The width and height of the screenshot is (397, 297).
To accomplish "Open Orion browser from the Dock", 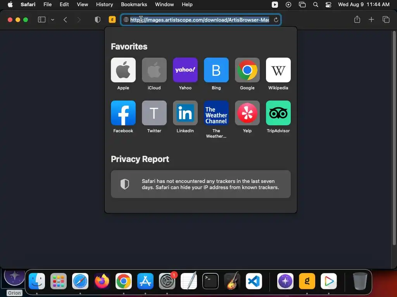I will point(285,281).
